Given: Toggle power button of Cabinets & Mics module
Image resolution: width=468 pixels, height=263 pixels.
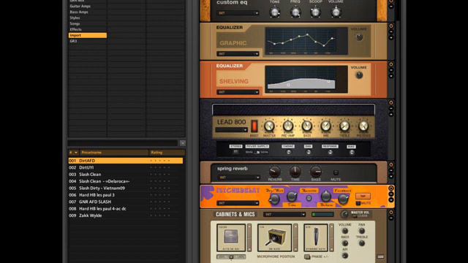Looking at the screenshot, I should (391, 213).
